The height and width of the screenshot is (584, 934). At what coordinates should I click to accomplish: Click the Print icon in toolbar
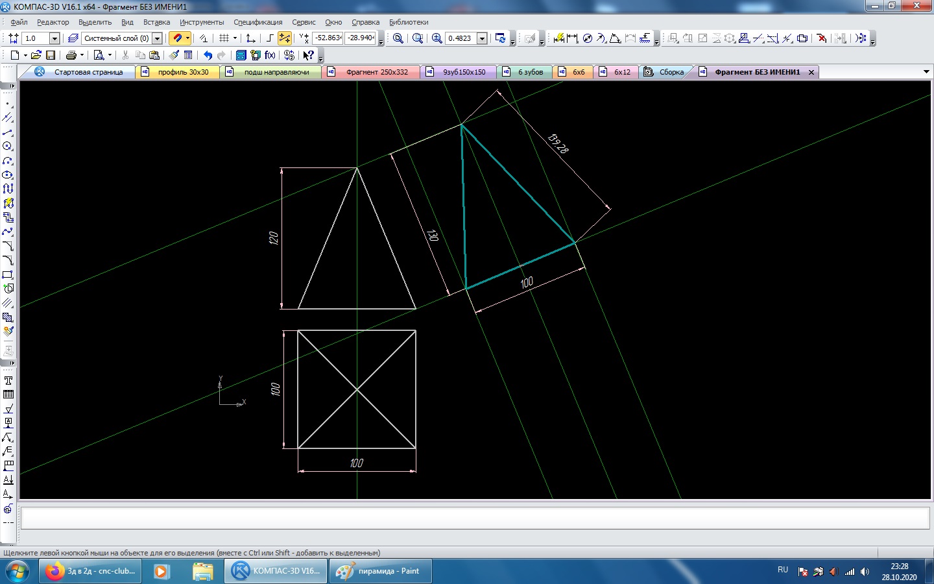point(71,56)
